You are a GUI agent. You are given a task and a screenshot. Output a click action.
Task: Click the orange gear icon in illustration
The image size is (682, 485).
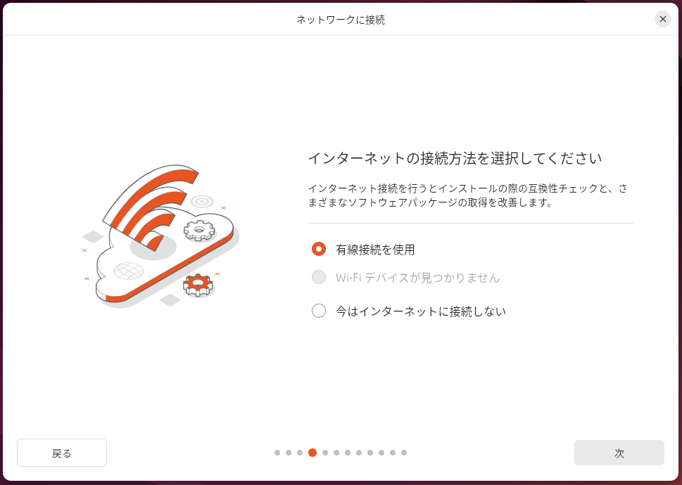[x=198, y=285]
